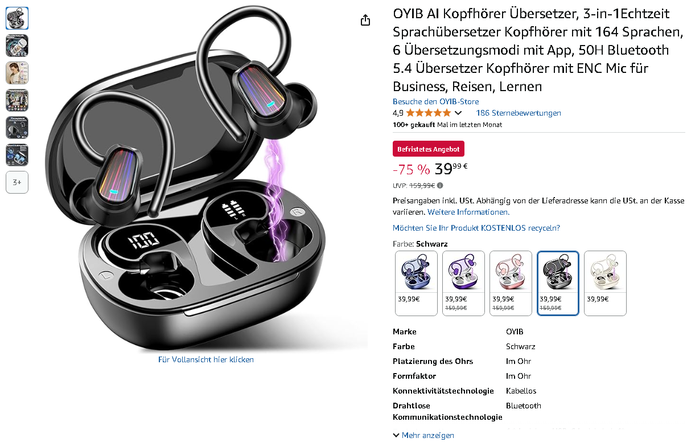687x442 pixels.
Task: Choose the blue color variant
Action: click(x=416, y=283)
